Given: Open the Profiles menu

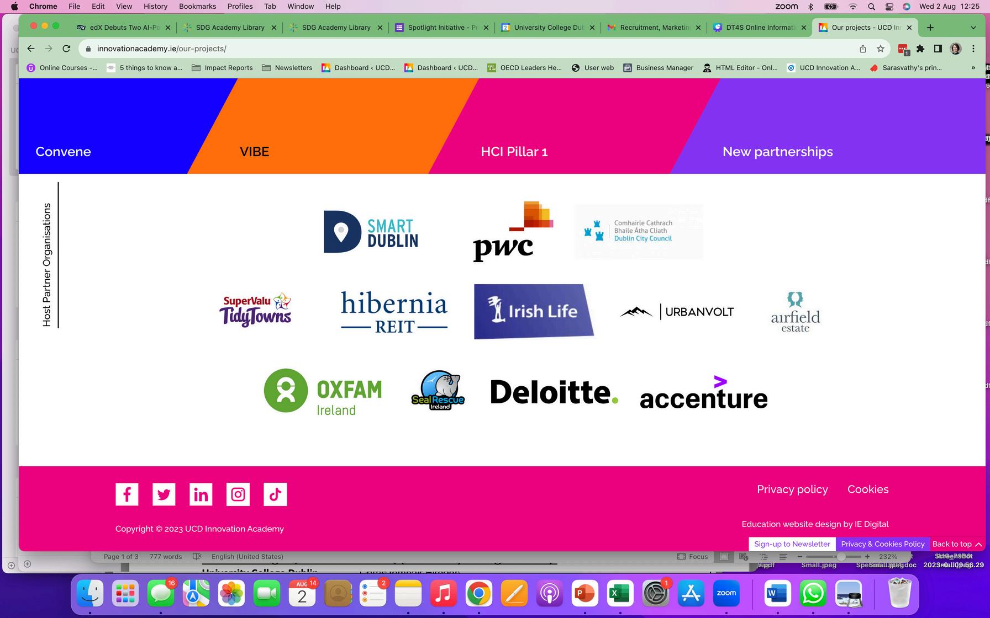Looking at the screenshot, I should pyautogui.click(x=240, y=7).
